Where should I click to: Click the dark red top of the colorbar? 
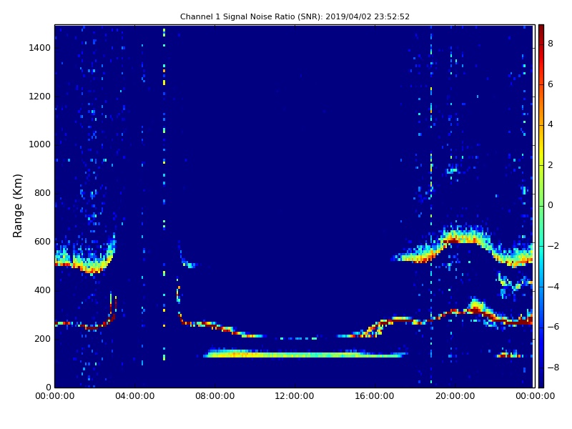point(541,31)
